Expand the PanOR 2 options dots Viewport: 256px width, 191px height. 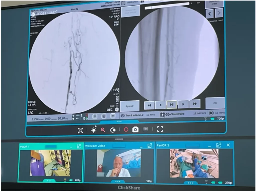(190, 183)
